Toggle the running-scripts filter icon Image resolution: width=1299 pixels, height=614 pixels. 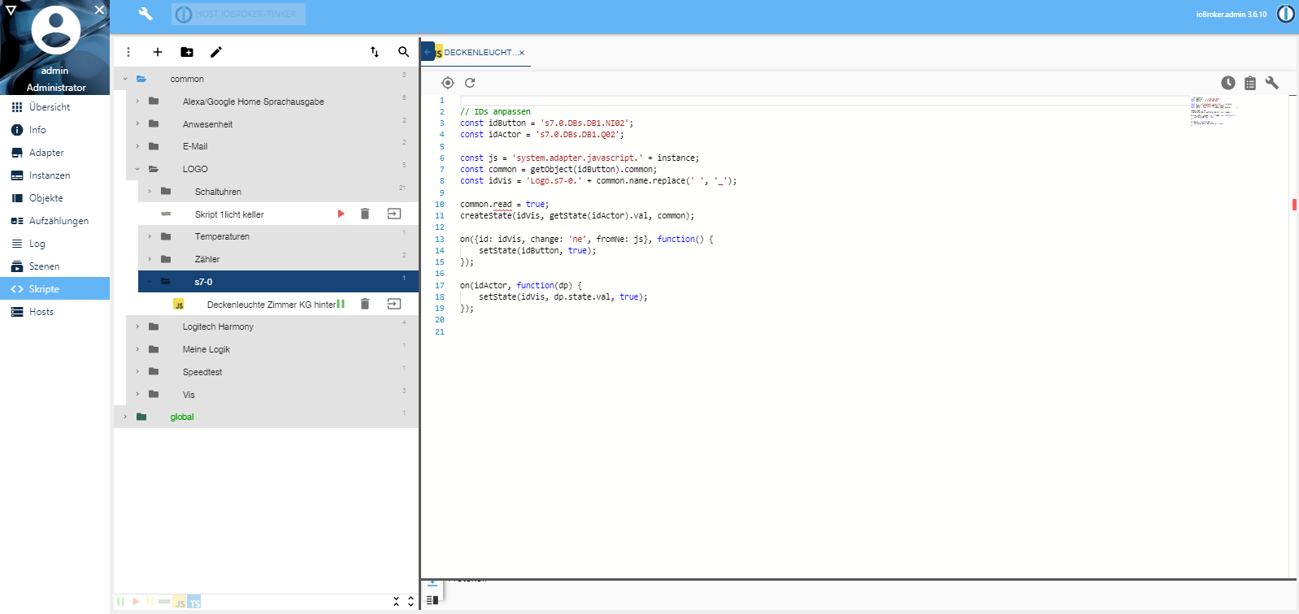click(121, 602)
